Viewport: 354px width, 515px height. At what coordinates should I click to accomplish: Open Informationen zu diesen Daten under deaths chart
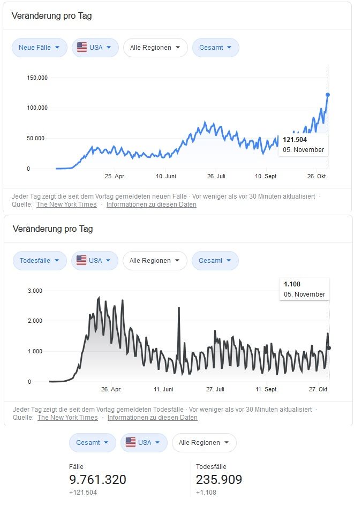pyautogui.click(x=153, y=418)
